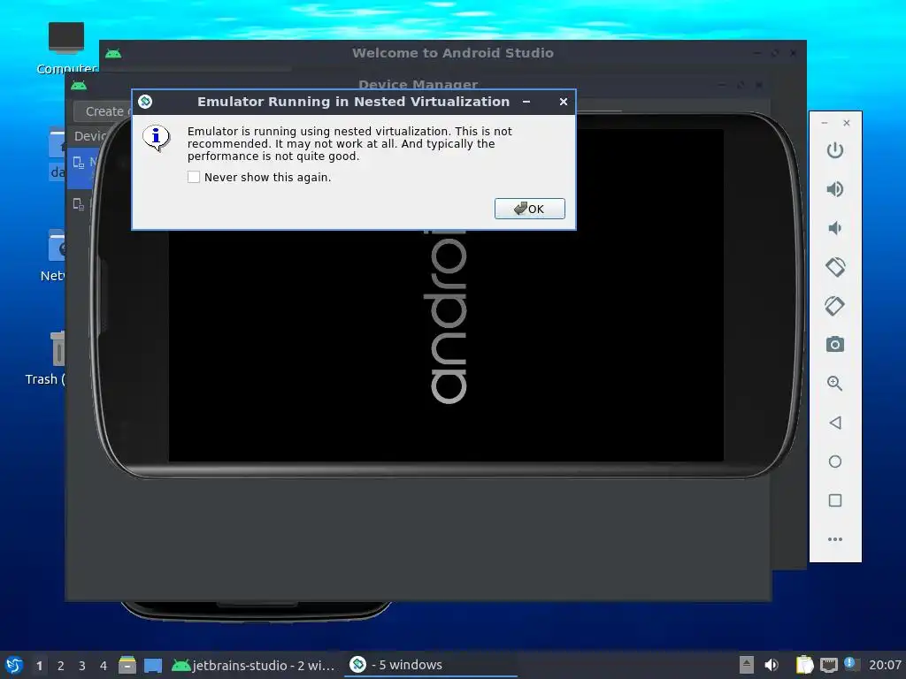Click the removable media eject tray icon
This screenshot has width=906, height=679.
tap(747, 665)
